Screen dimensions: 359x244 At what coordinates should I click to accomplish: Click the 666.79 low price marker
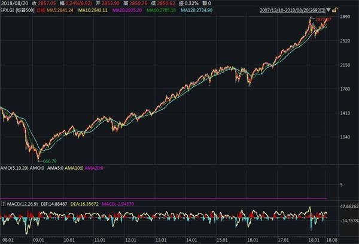pos(47,160)
